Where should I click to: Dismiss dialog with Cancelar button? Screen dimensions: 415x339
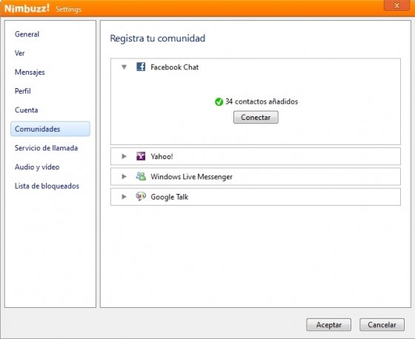(x=382, y=324)
